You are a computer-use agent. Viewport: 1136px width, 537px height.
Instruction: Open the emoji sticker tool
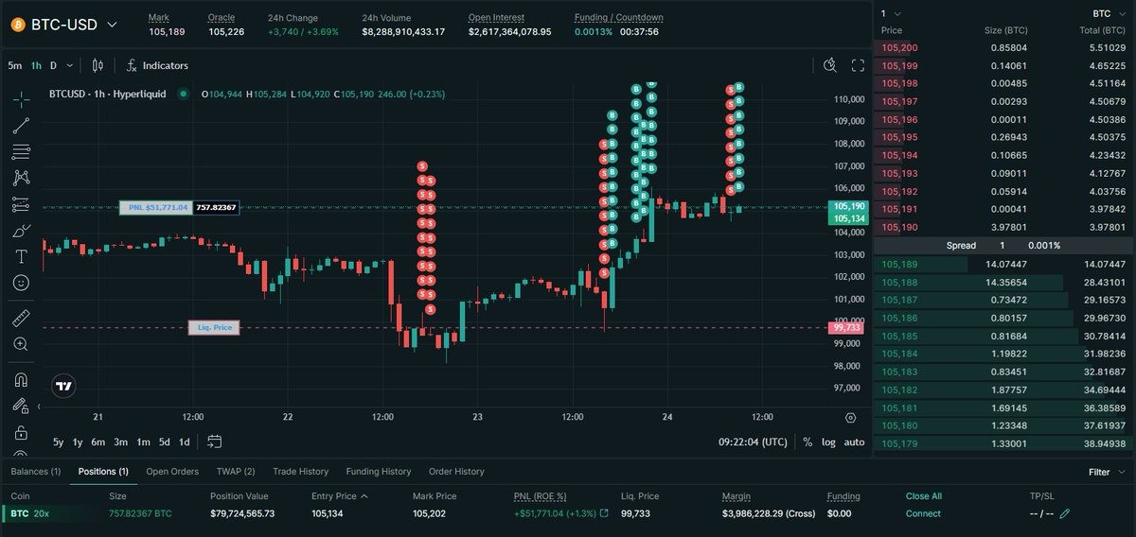point(21,283)
